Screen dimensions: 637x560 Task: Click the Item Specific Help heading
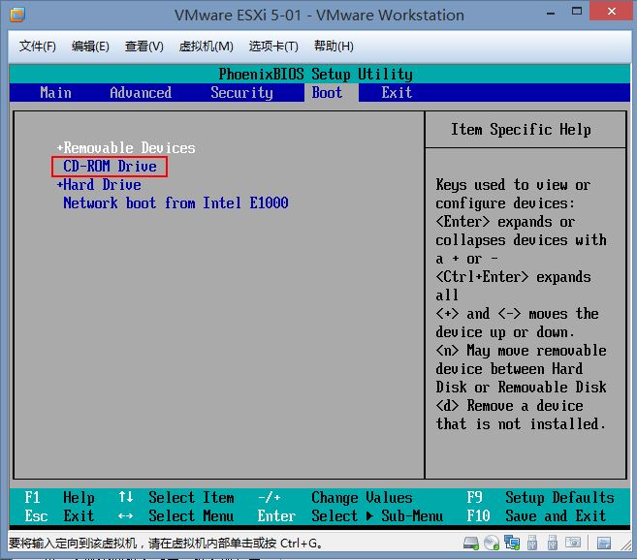coord(521,130)
